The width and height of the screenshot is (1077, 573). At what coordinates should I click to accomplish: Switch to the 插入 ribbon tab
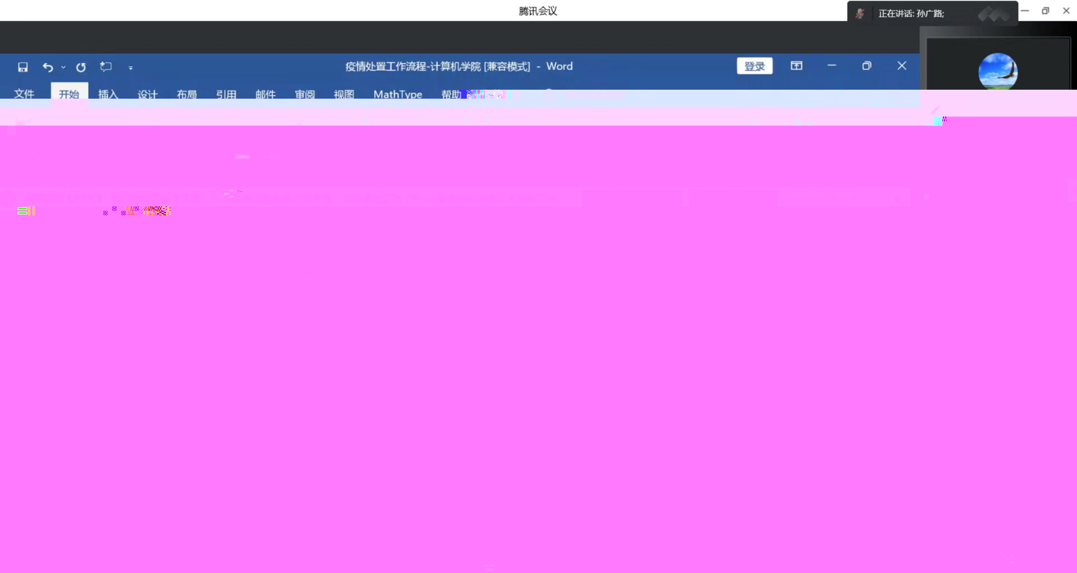point(108,94)
